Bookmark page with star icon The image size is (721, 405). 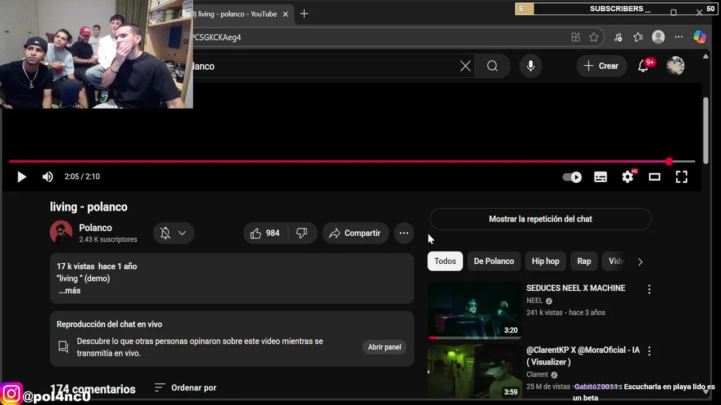[x=594, y=37]
